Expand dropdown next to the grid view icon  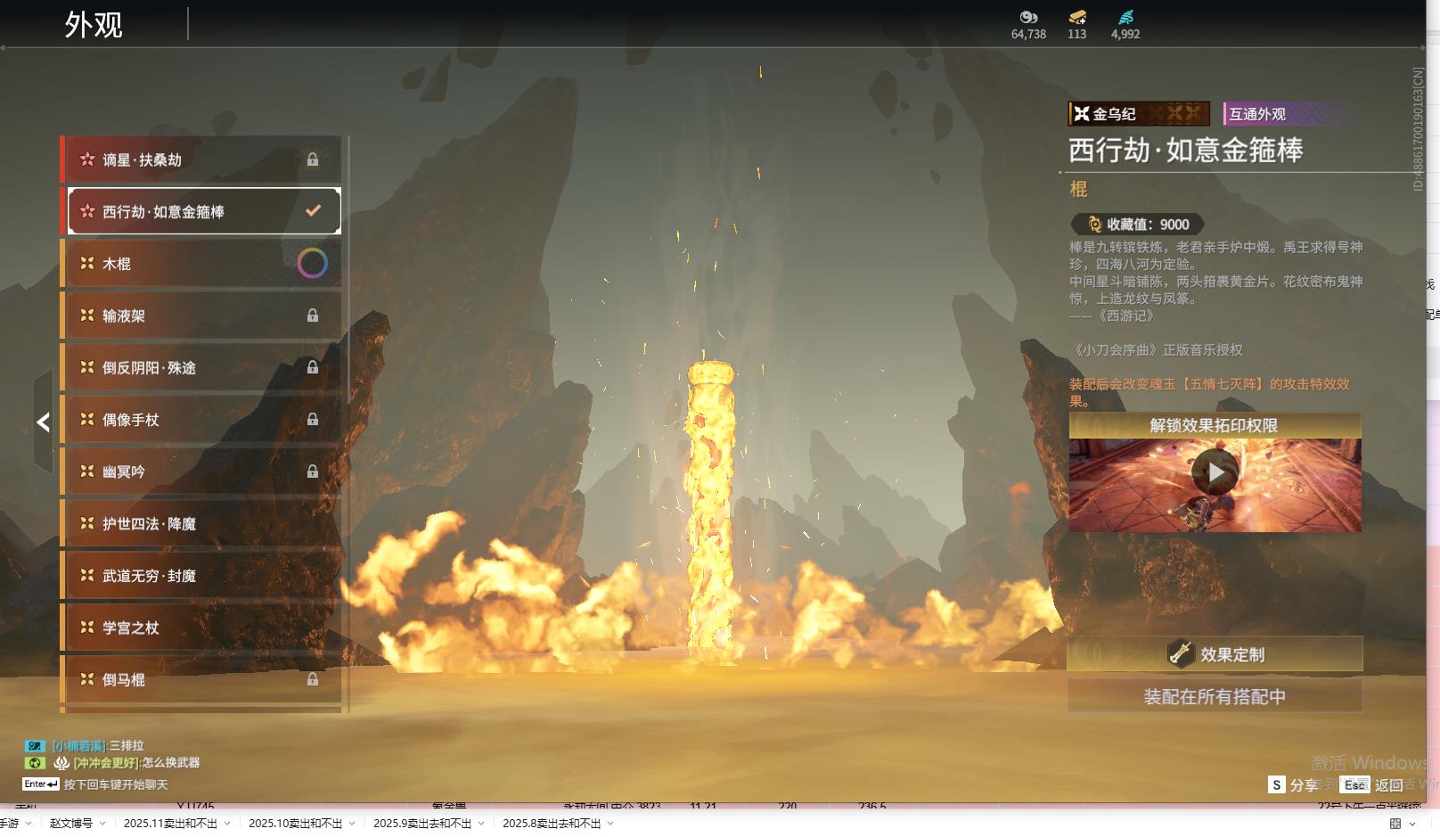coord(1412,824)
